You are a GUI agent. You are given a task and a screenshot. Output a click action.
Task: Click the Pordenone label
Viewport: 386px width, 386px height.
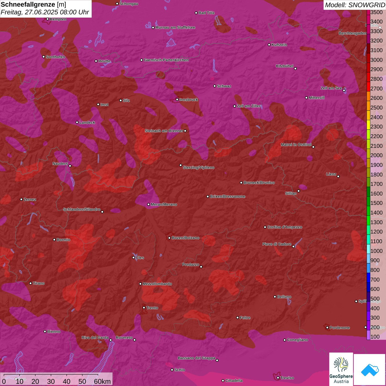(340, 328)
